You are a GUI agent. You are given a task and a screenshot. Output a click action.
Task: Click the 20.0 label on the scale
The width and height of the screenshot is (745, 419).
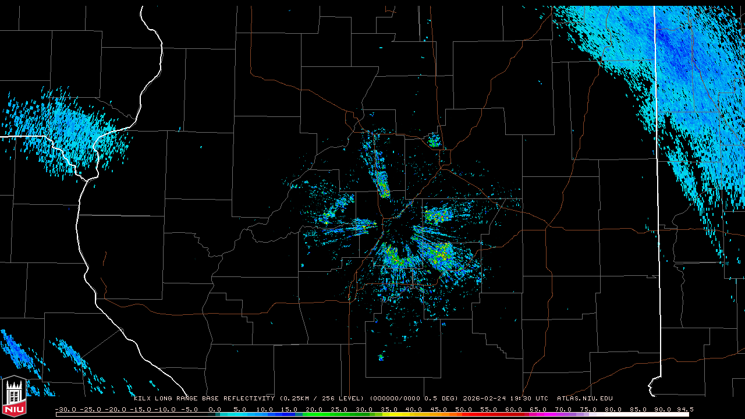(314, 409)
